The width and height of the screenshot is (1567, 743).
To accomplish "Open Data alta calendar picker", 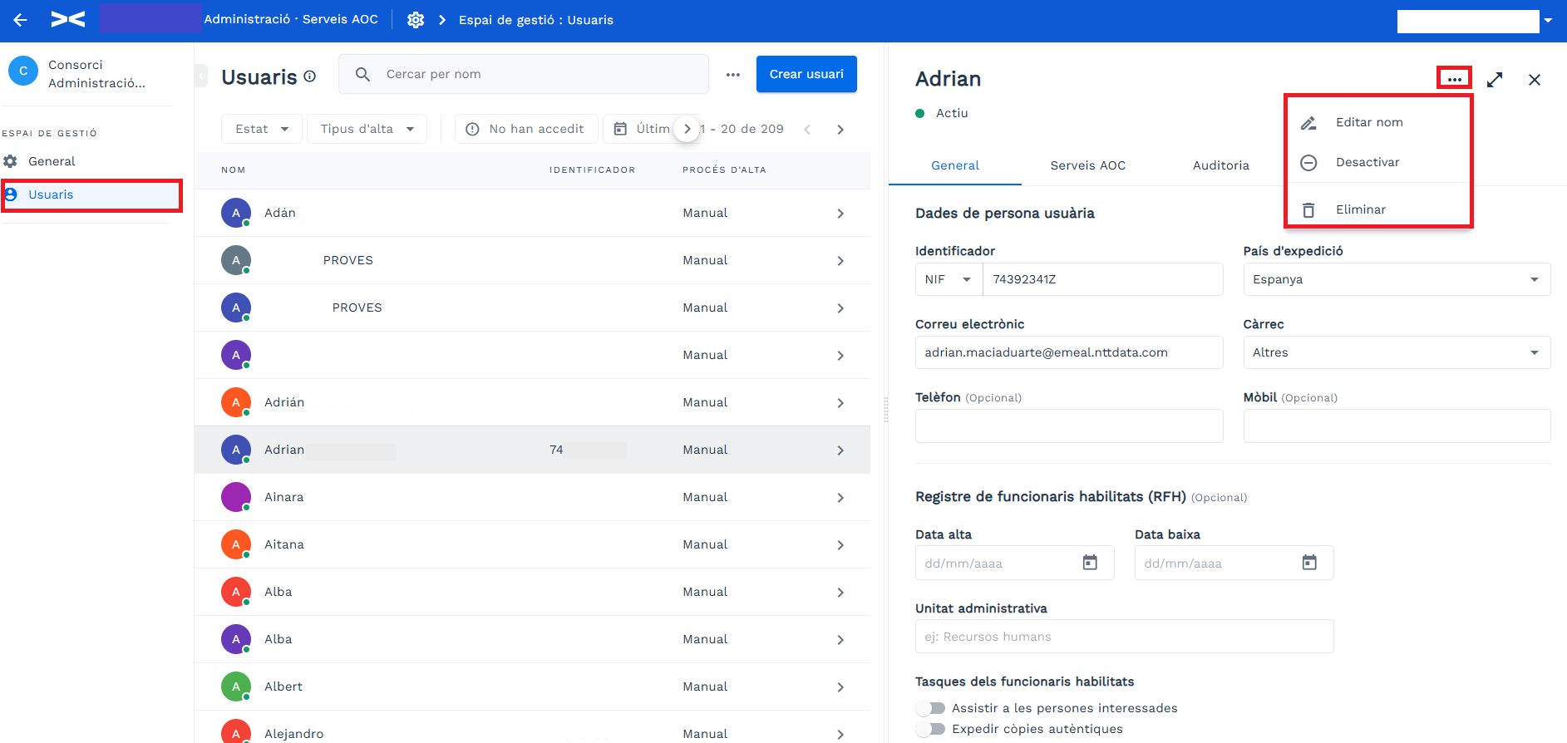I will pos(1090,563).
